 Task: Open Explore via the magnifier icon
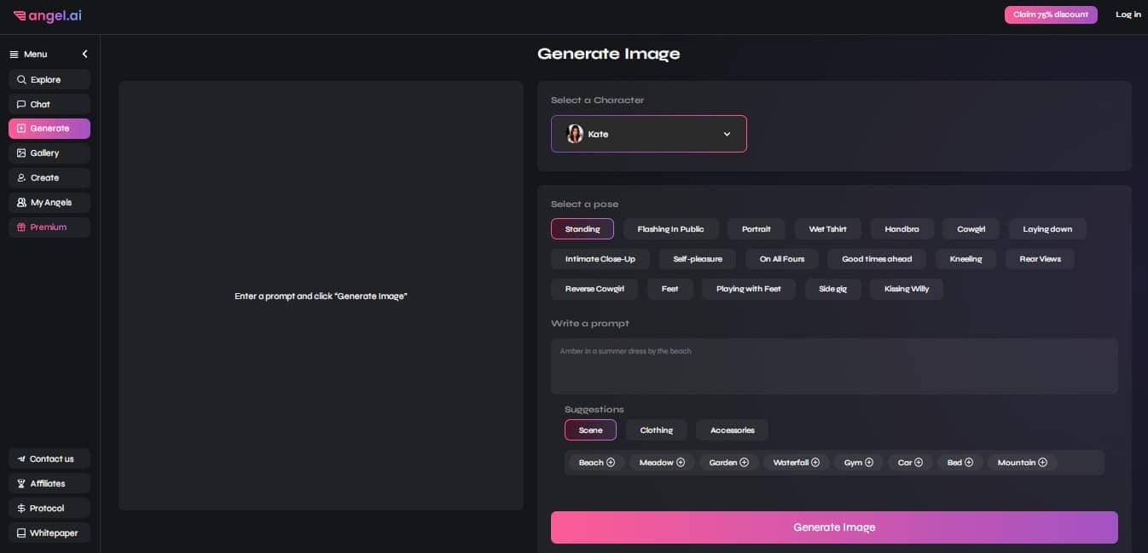(21, 80)
